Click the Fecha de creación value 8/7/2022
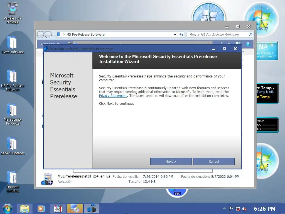 click(x=225, y=176)
